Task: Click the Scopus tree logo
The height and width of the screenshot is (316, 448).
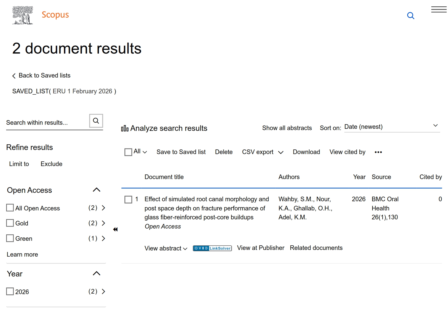Action: (22, 15)
